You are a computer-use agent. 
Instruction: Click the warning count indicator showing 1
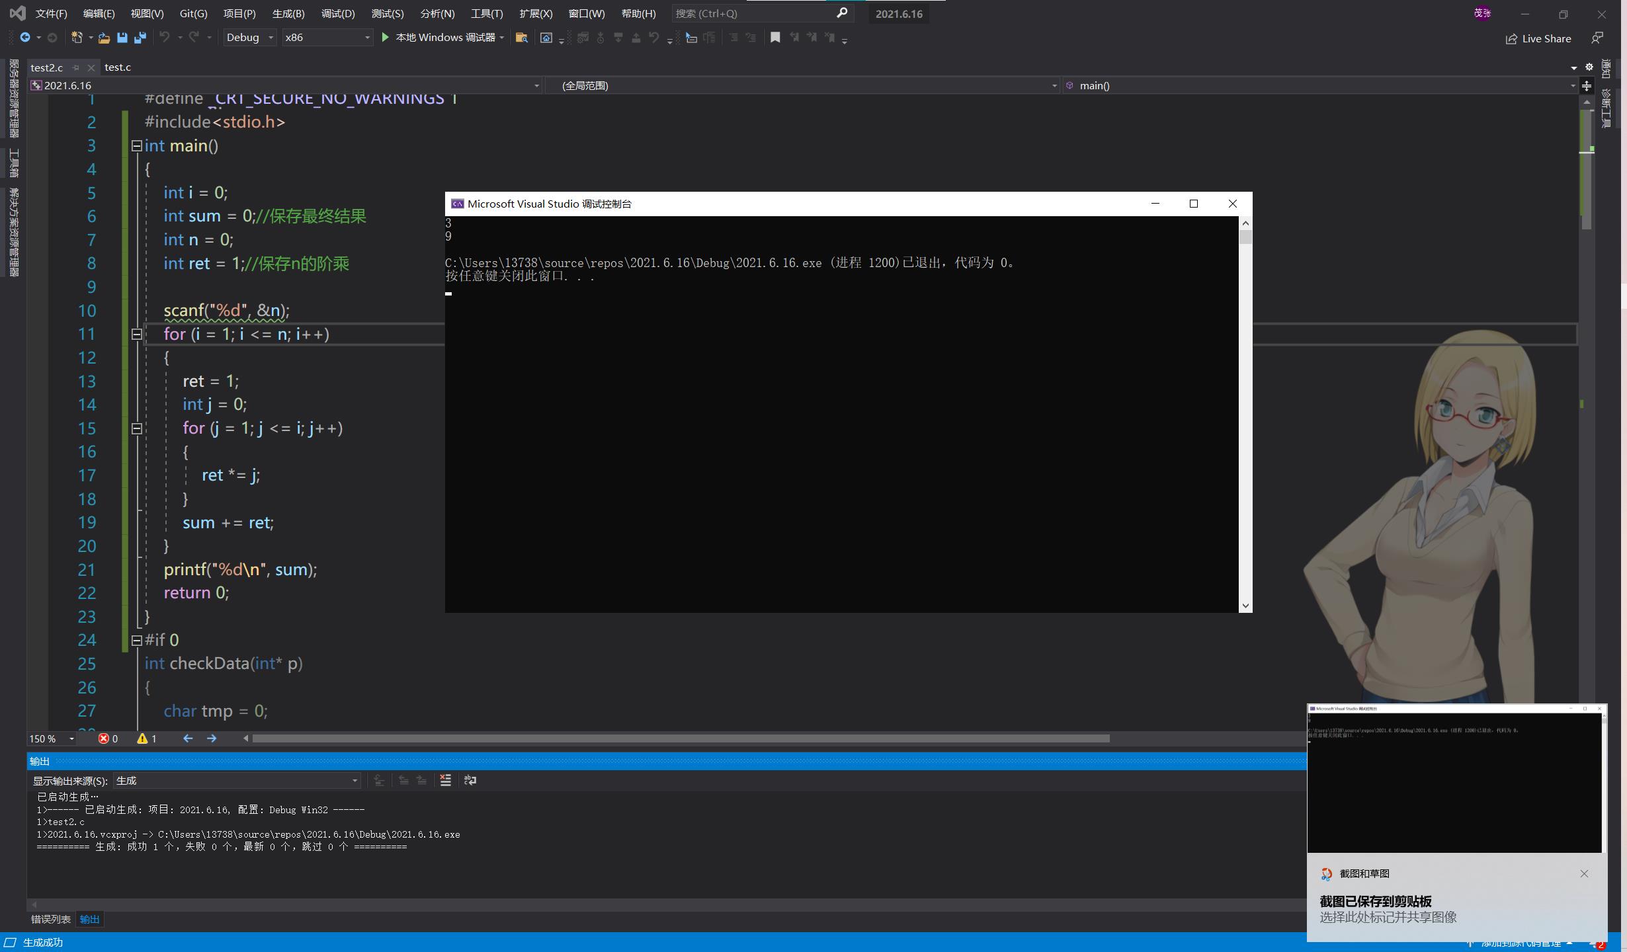pos(147,738)
